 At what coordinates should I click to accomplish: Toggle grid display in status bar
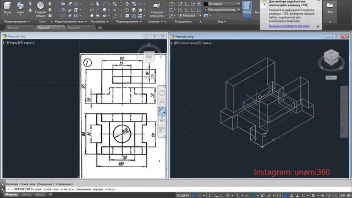(194, 196)
